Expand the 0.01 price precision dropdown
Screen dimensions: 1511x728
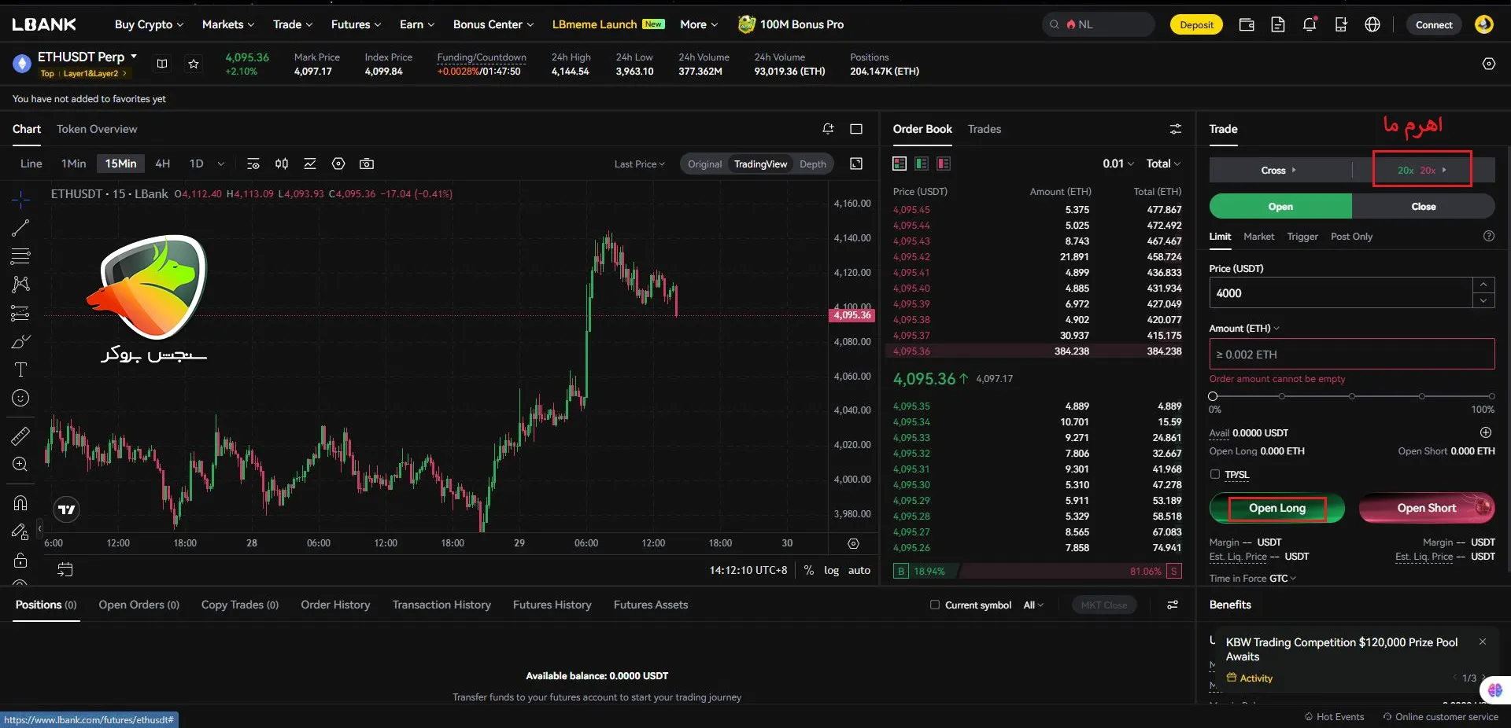(1118, 164)
